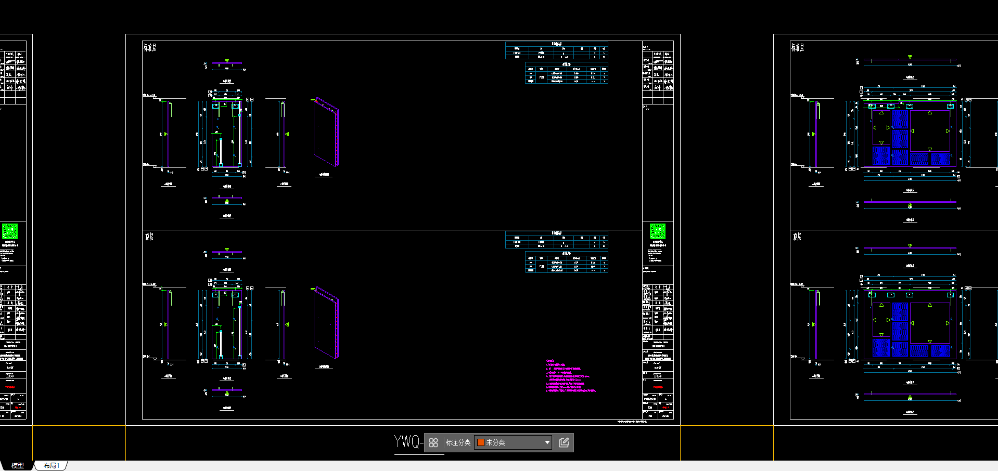998x471 pixels.
Task: Select the 顶层 label in center sheet
Action: [x=149, y=237]
